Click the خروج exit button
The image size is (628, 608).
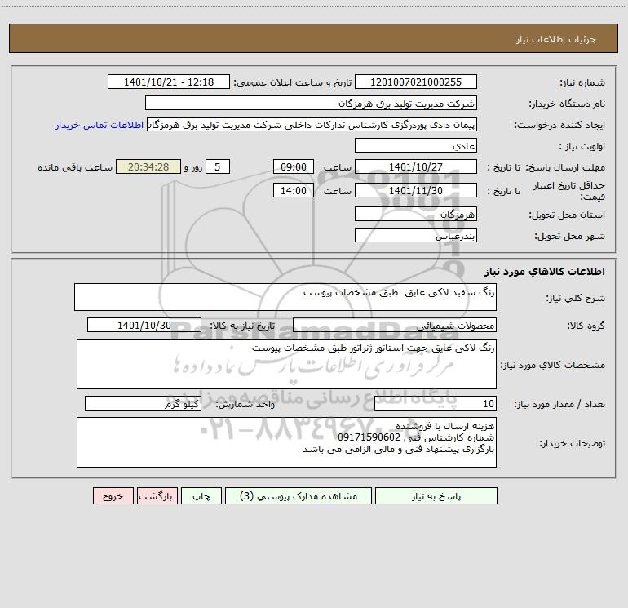[113, 495]
